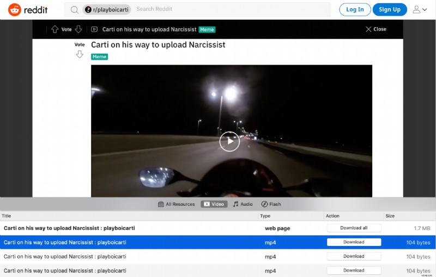This screenshot has height=277, width=436.
Task: Click the post title 'Carti on his way to upload Narcissist'
Action: (x=158, y=45)
